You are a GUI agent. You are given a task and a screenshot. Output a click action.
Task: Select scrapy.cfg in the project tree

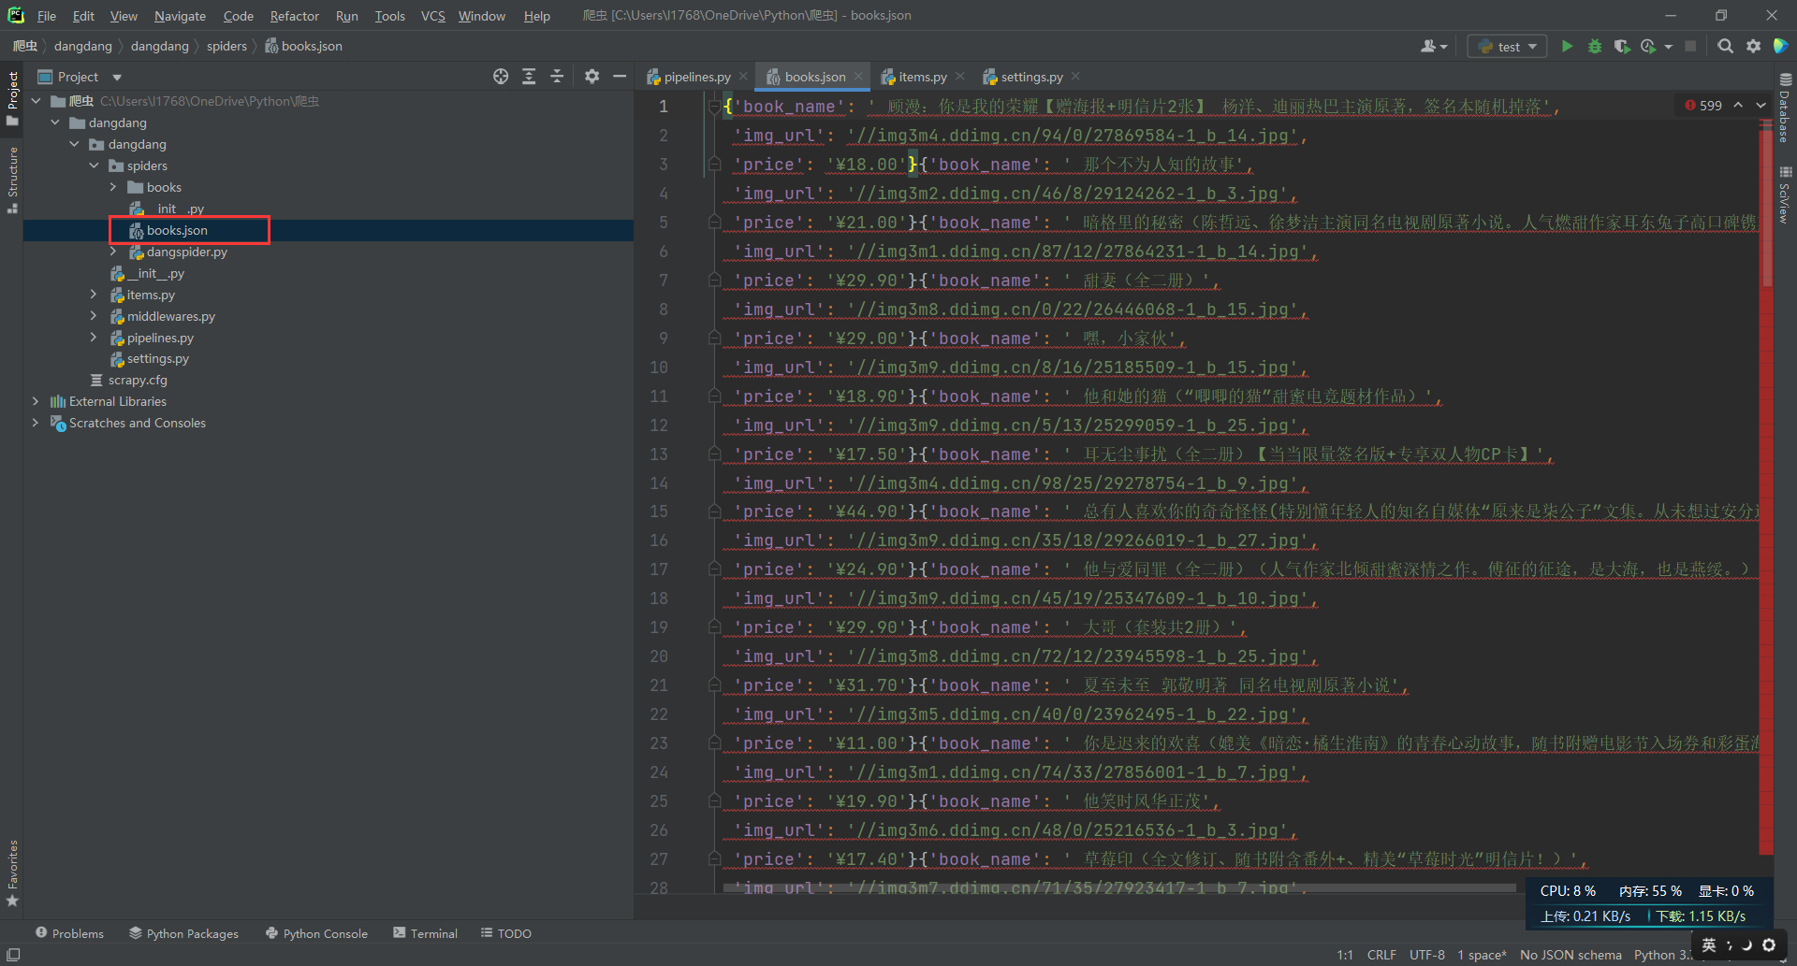[138, 380]
